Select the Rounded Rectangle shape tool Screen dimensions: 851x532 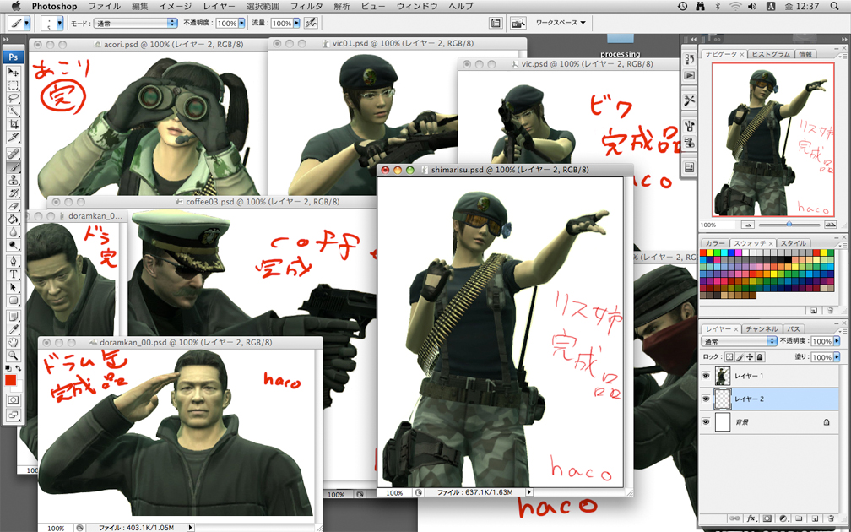[x=13, y=301]
